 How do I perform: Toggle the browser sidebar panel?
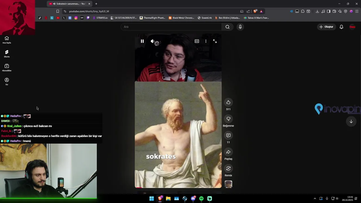[329, 11]
